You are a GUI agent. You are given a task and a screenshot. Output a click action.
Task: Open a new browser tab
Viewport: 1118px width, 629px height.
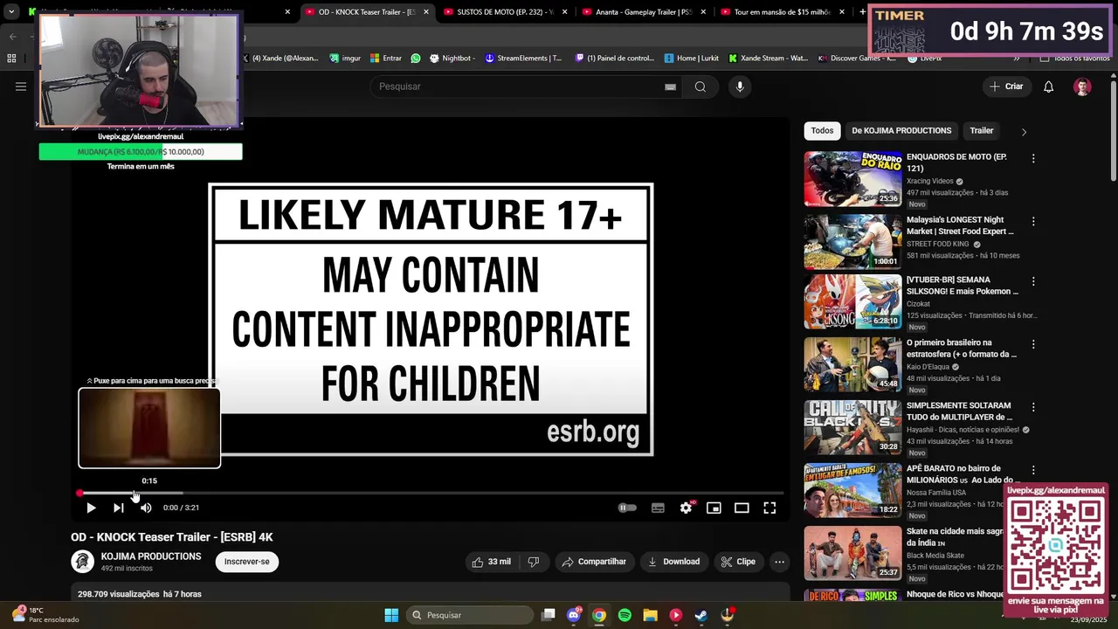pos(863,12)
